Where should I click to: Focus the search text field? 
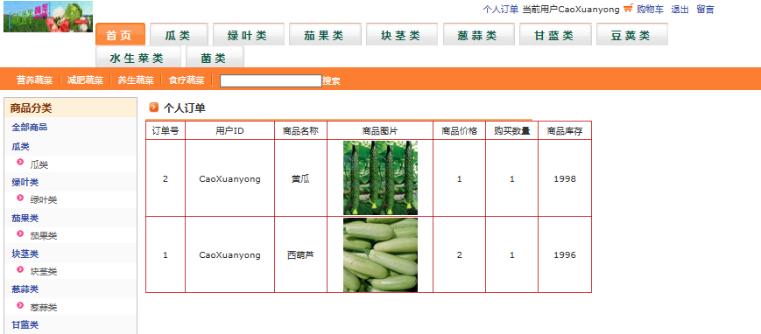(271, 80)
